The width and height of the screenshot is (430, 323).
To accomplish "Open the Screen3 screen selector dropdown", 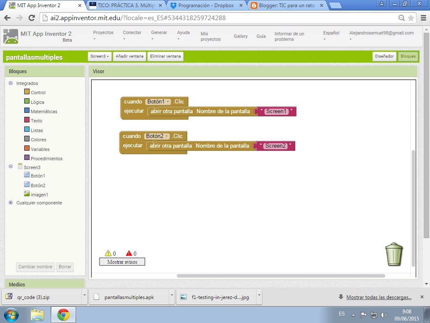I will click(100, 56).
